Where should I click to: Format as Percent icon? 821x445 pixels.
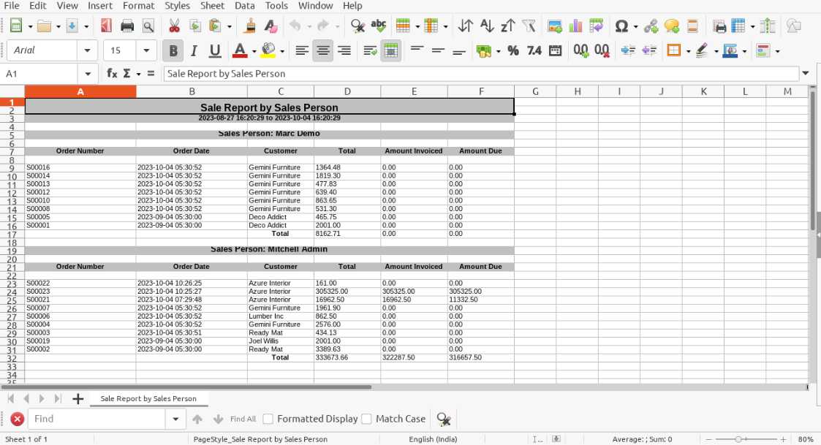(x=513, y=50)
